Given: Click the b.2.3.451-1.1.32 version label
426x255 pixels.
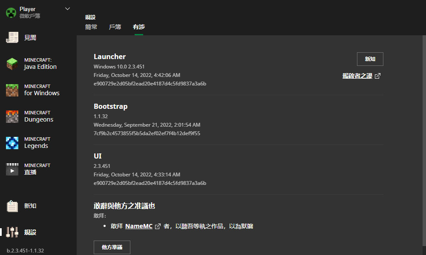Looking at the screenshot, I should [25, 251].
